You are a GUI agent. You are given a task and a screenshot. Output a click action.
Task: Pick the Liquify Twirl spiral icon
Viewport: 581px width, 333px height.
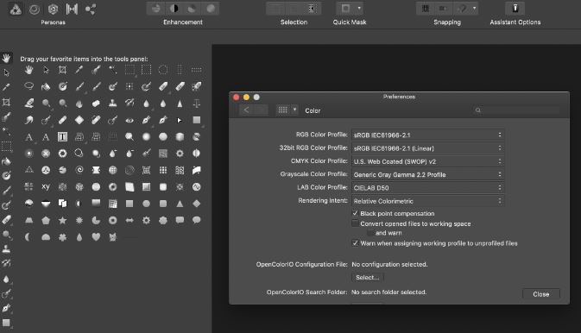(x=79, y=170)
